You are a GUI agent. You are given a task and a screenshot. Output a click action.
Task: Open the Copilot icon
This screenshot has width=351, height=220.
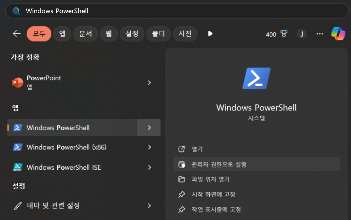338,34
